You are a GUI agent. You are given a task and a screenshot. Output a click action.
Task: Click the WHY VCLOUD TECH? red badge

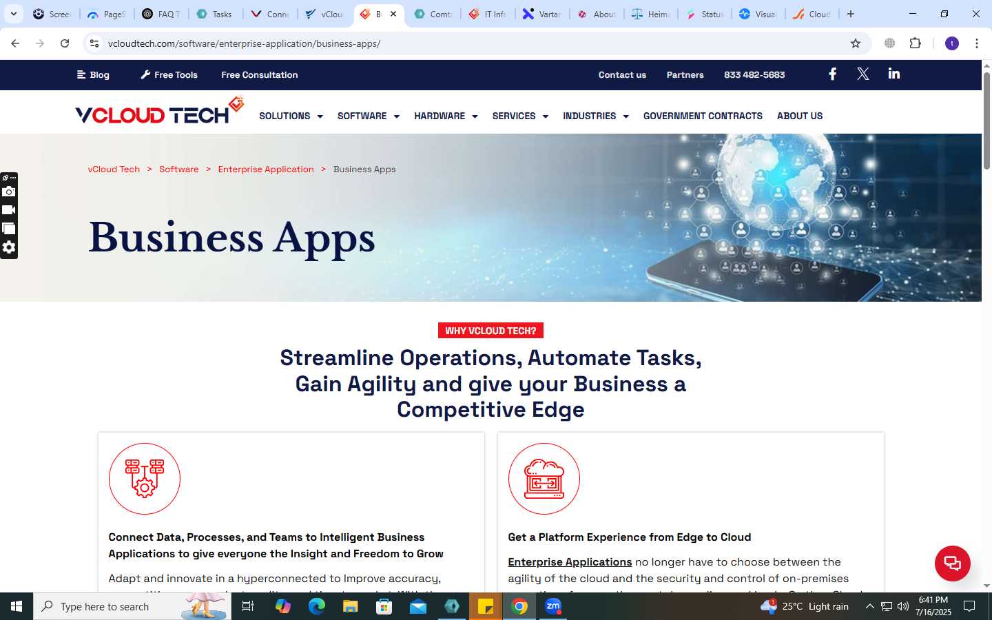(x=490, y=331)
